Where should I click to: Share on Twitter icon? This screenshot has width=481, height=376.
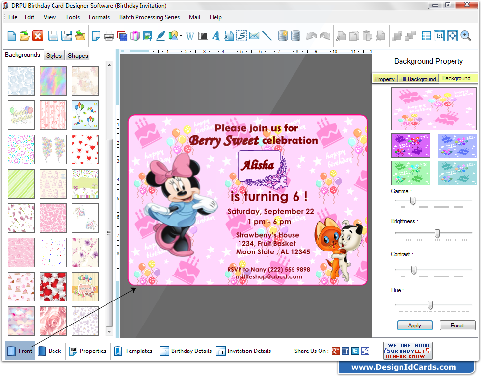click(355, 351)
